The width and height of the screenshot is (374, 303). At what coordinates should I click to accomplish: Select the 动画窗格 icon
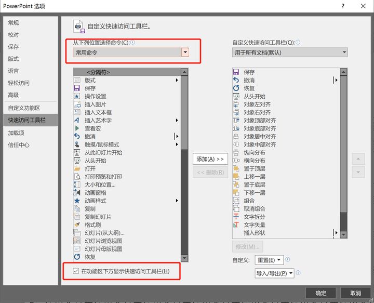coord(77,193)
